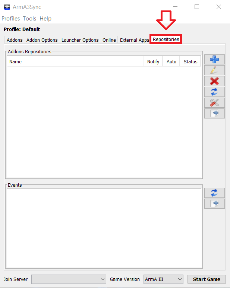
Task: Select the Repositories tab
Action: click(166, 39)
